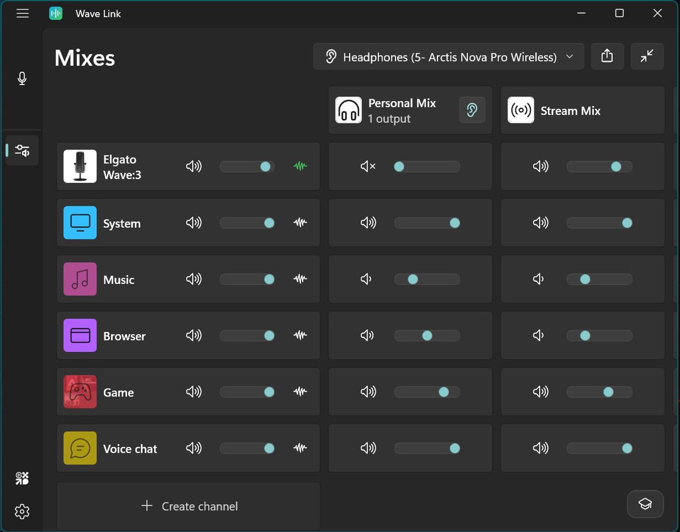Screen dimensions: 680x532
Task: Toggle Personal Mix listen ear button
Action: pyautogui.click(x=472, y=110)
